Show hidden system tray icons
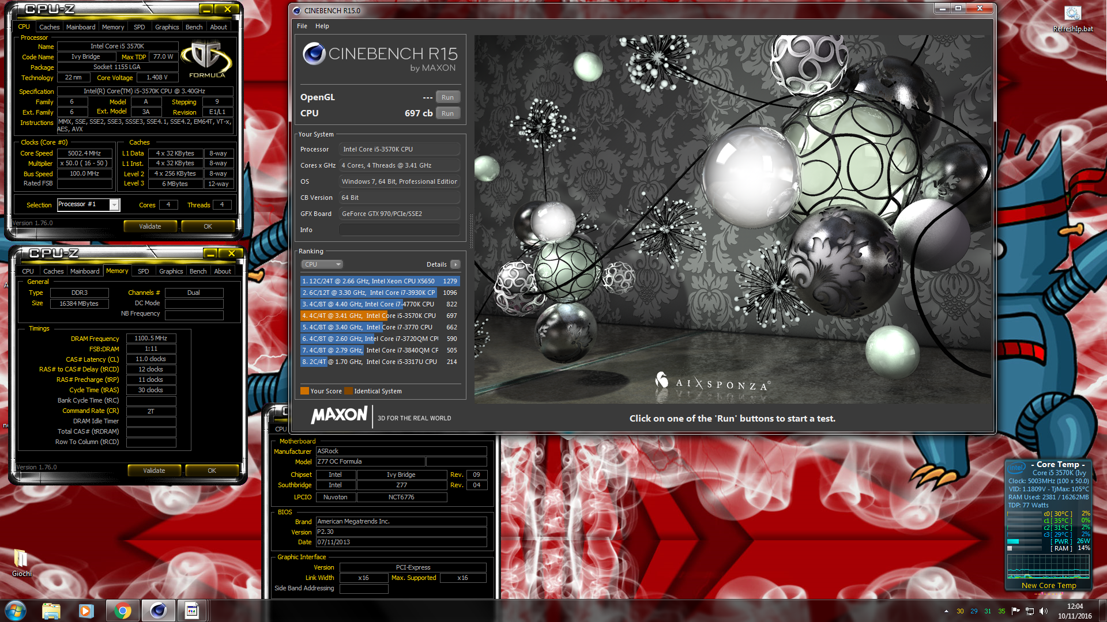Viewport: 1107px width, 622px height. click(946, 611)
